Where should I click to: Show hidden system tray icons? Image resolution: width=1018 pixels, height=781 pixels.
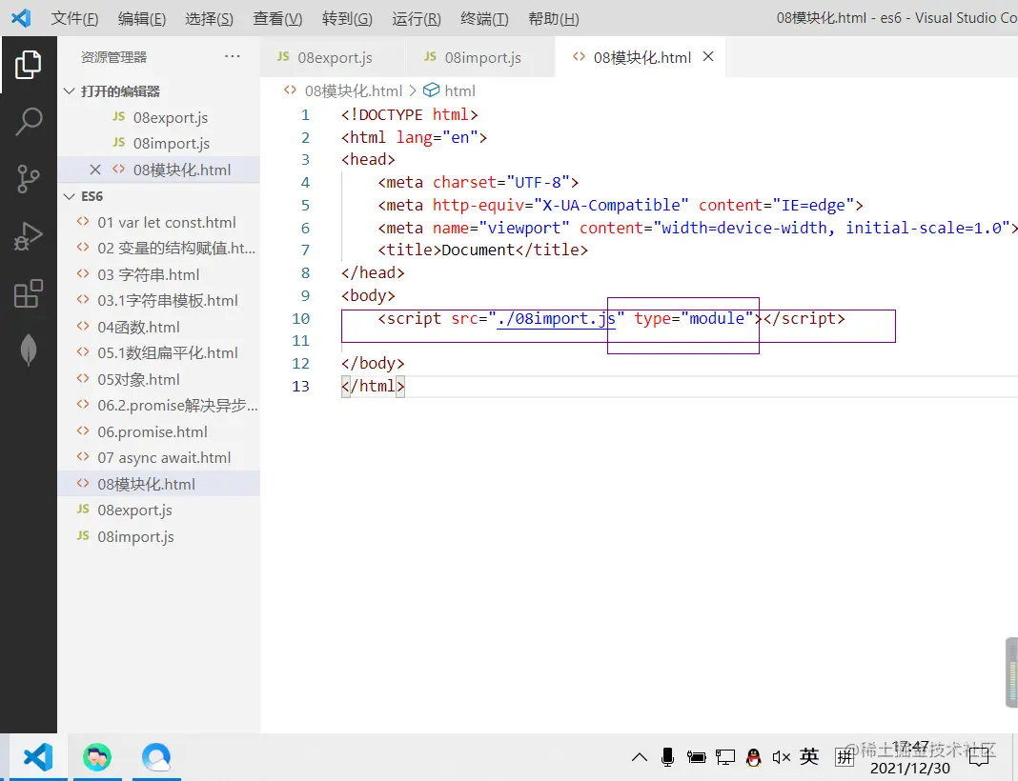(x=640, y=757)
